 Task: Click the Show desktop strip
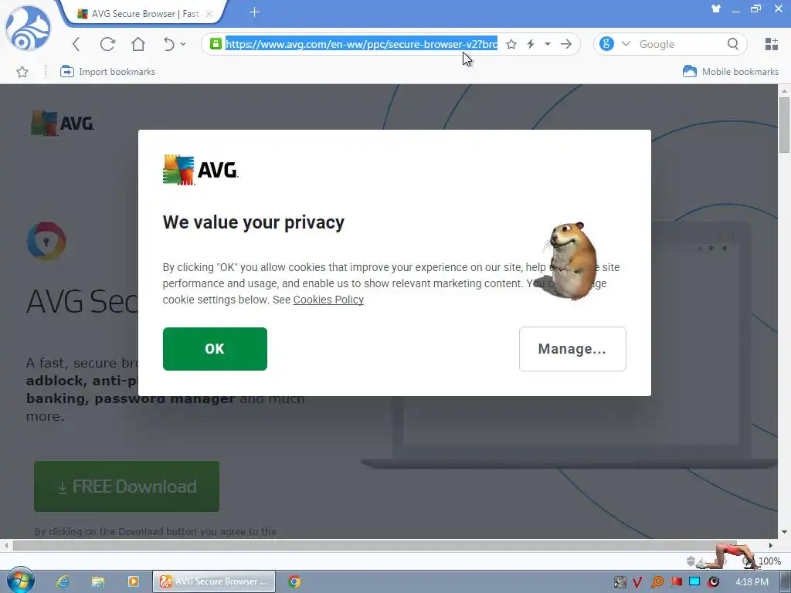pyautogui.click(x=786, y=581)
